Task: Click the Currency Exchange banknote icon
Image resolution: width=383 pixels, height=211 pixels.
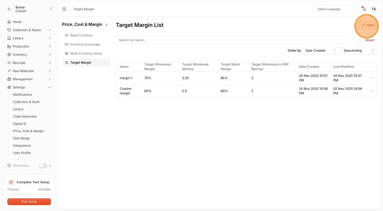Action: coord(66,44)
